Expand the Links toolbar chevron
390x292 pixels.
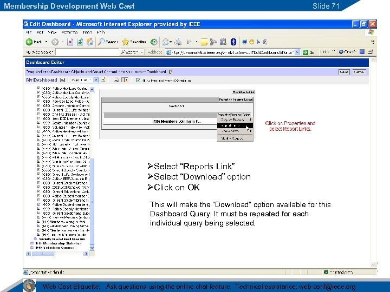(334, 52)
